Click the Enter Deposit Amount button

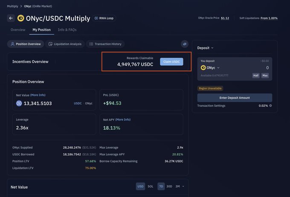pyautogui.click(x=235, y=98)
